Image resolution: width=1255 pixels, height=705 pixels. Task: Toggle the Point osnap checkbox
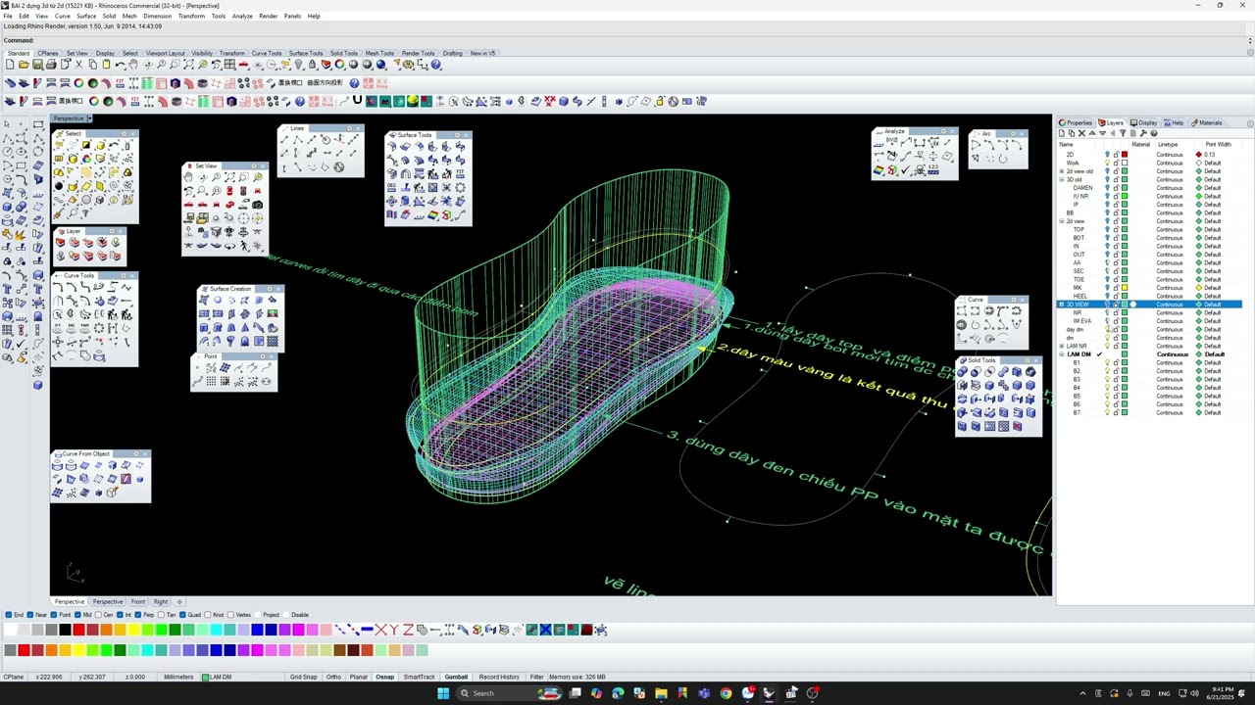(55, 615)
